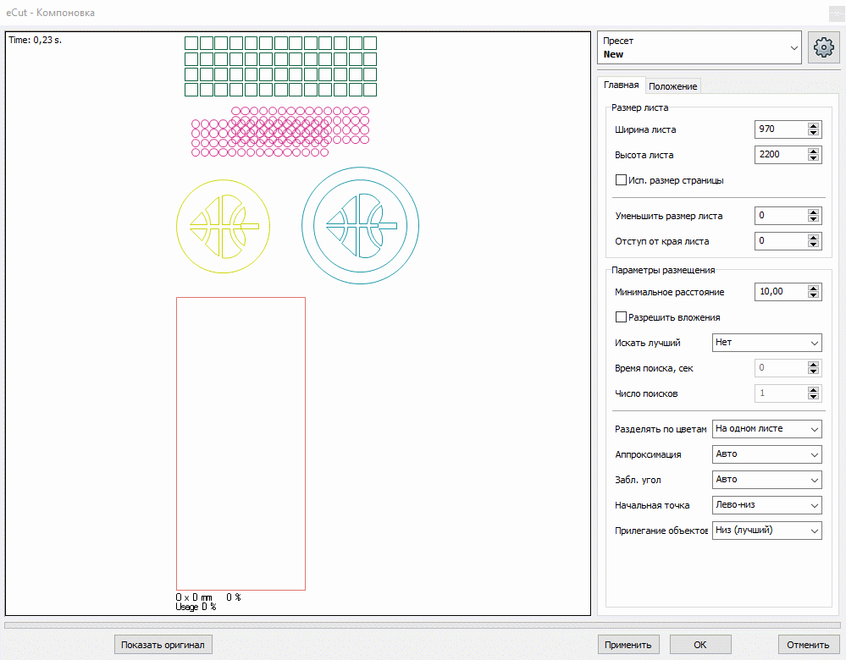Click the Отступ от края листа field
This screenshot has height=660, width=846.
780,240
